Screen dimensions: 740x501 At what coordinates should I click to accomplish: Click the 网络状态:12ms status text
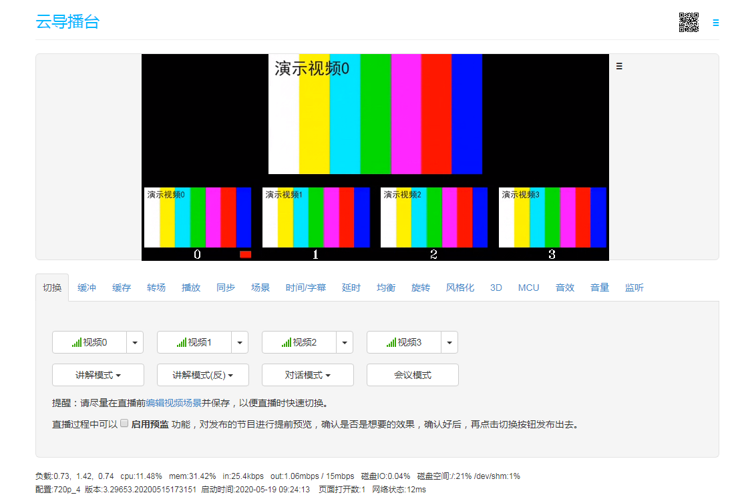(399, 490)
